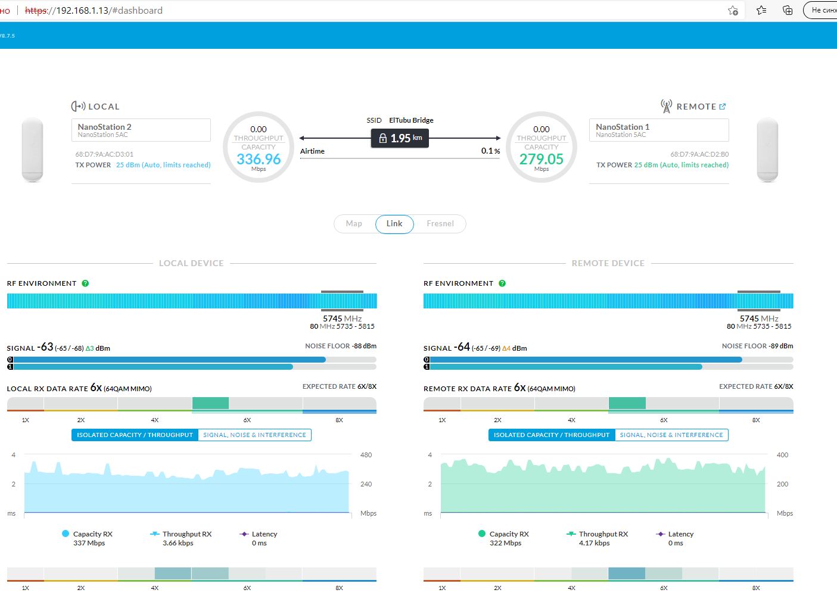Click the REMOTE DEVICE section heading
The height and width of the screenshot is (596, 837).
coord(608,263)
